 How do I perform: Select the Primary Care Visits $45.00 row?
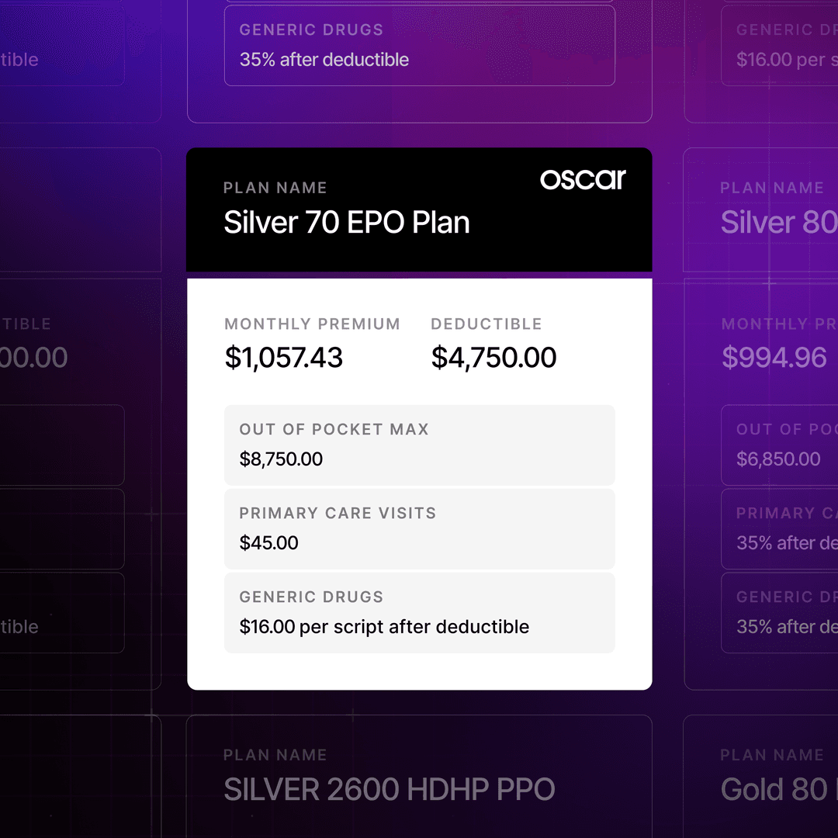pyautogui.click(x=419, y=528)
